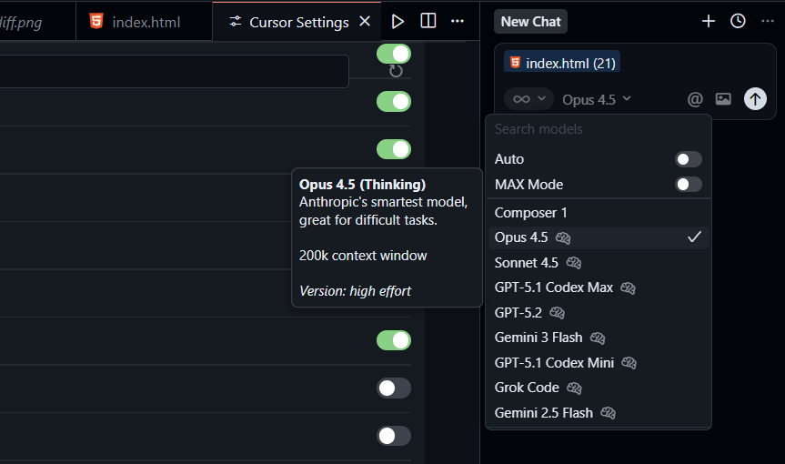Click brain icon next to Grok Code

[x=574, y=388]
